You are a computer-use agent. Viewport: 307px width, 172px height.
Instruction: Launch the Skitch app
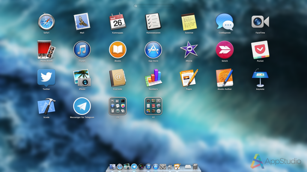pyautogui.click(x=225, y=50)
